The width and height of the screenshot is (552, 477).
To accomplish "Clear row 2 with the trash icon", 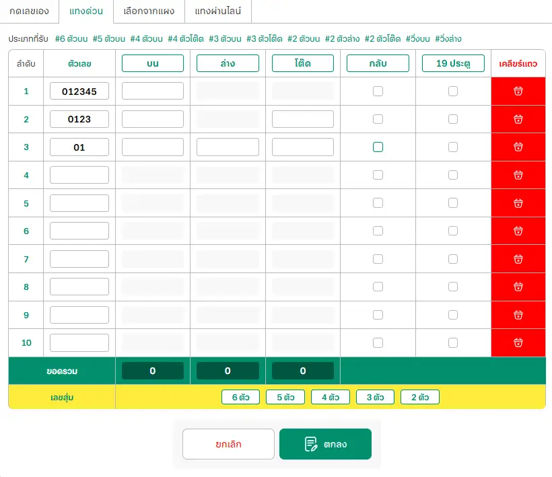I will coord(518,119).
